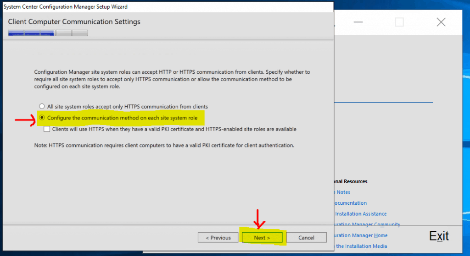Proceed with the Next button

(x=262, y=238)
